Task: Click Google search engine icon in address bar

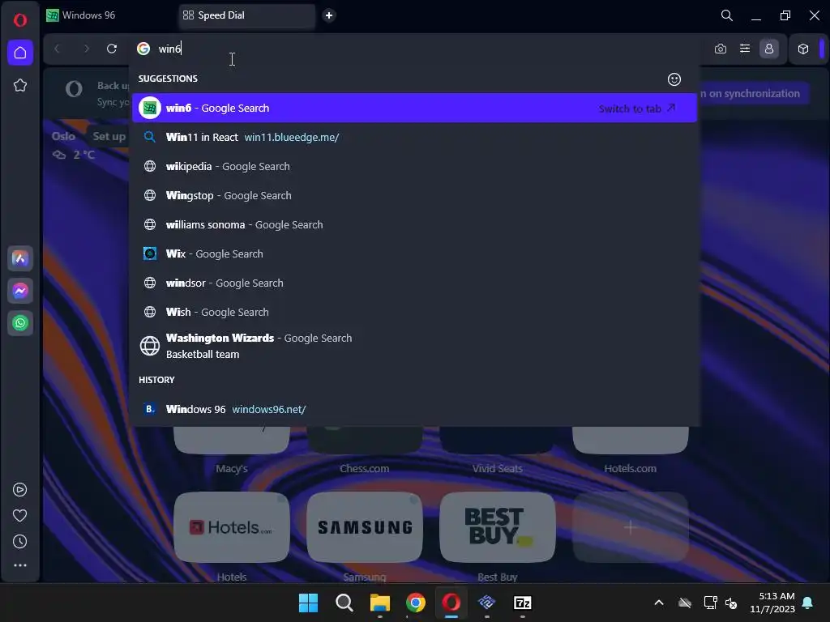Action: (143, 49)
